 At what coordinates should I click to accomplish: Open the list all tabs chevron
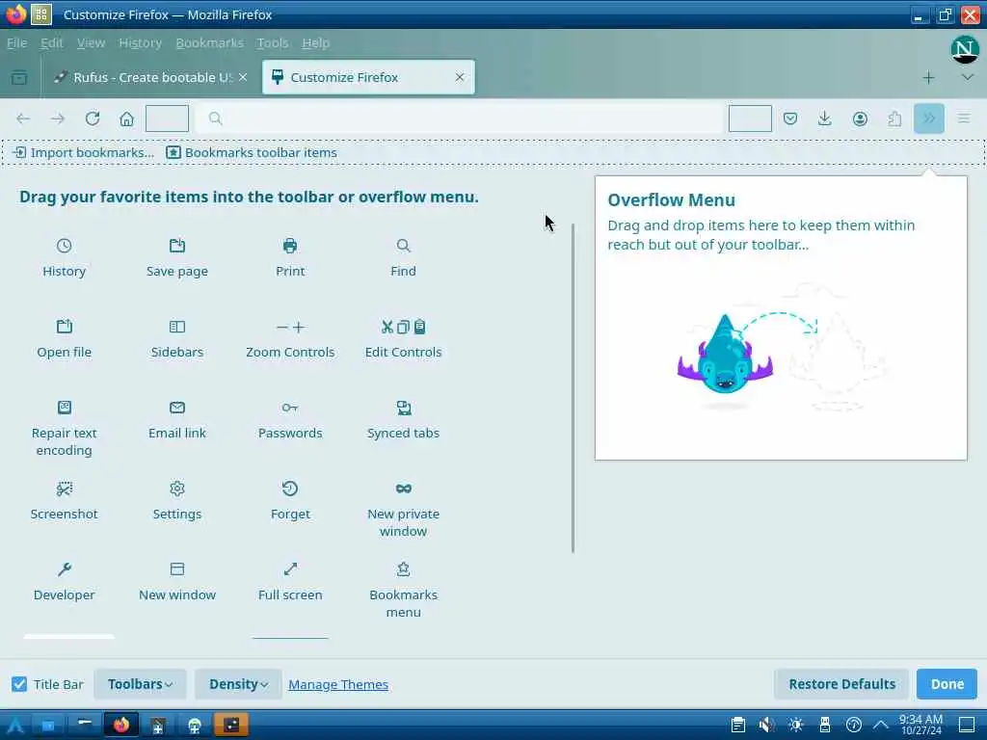968,77
